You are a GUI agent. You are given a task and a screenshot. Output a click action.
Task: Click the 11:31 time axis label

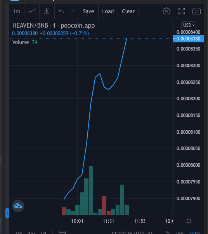(x=109, y=221)
